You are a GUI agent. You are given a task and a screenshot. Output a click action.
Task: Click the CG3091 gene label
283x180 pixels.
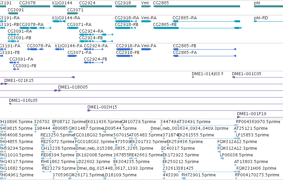[16, 10]
